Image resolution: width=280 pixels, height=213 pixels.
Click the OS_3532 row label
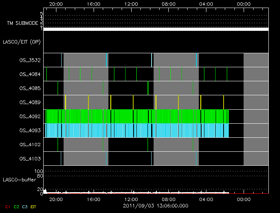pos(30,60)
